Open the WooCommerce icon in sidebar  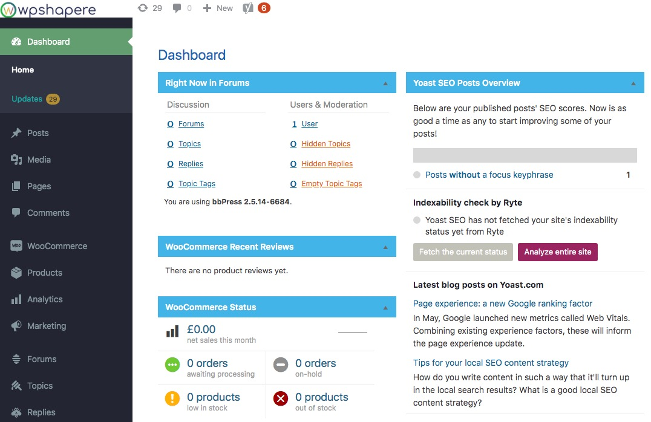click(16, 245)
